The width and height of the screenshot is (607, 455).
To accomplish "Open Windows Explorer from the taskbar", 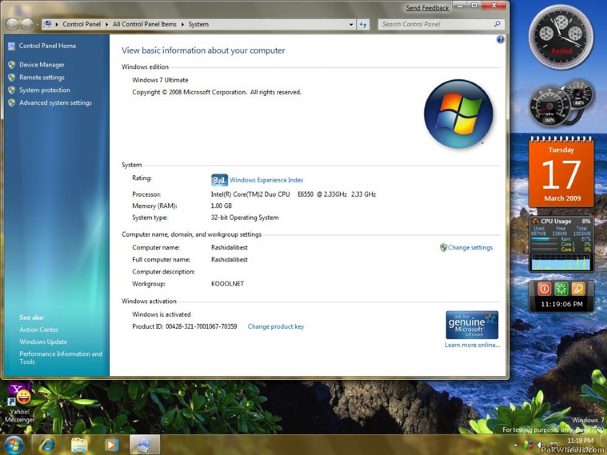I will 79,445.
